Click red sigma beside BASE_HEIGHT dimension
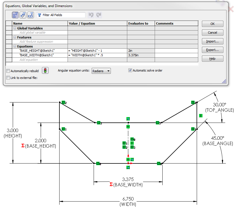Screen dimensions: 235x207 coord(23,146)
